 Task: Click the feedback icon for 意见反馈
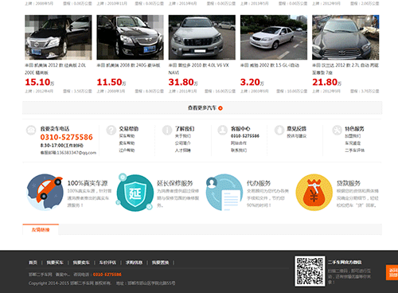click(x=279, y=131)
